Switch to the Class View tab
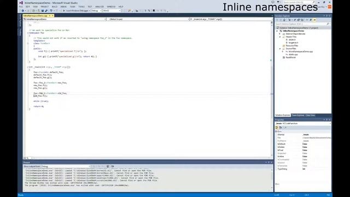 tap(310, 115)
